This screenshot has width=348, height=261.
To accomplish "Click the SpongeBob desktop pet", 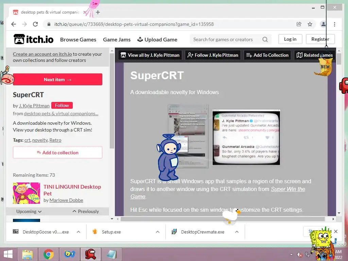I will pos(322,244).
